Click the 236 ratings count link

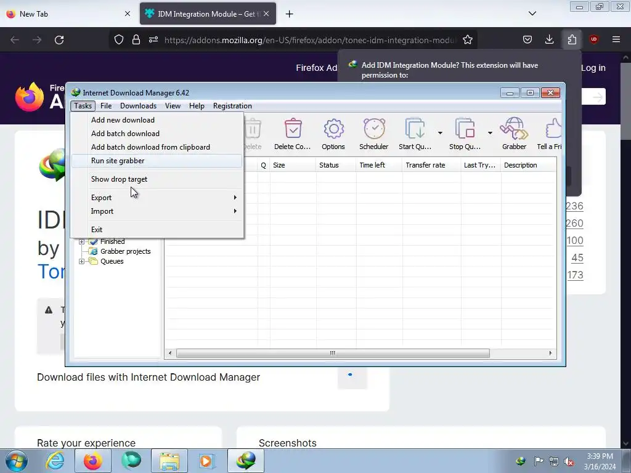click(x=574, y=206)
